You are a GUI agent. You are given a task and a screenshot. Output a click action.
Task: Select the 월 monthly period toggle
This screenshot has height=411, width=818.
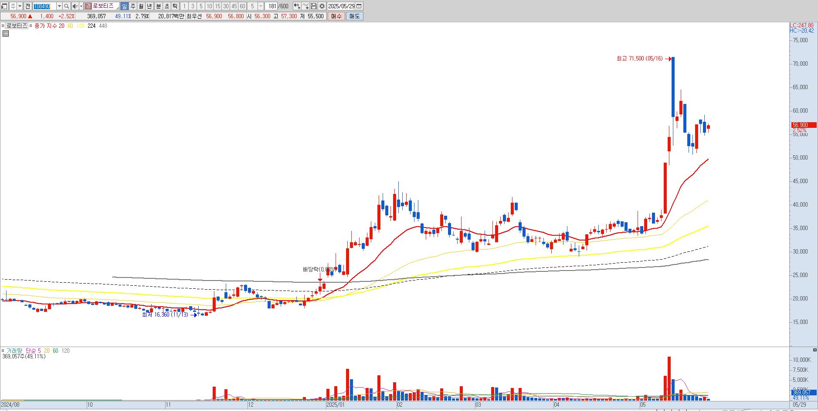(141, 6)
